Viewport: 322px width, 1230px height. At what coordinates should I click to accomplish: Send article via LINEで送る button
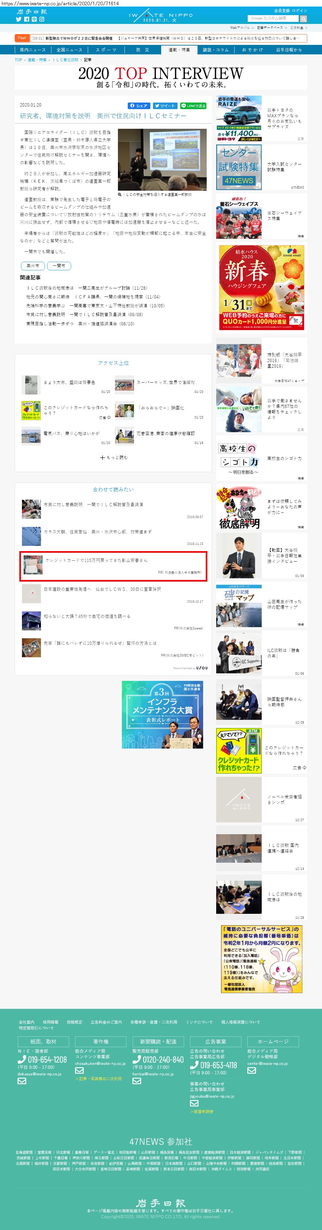pyautogui.click(x=193, y=106)
